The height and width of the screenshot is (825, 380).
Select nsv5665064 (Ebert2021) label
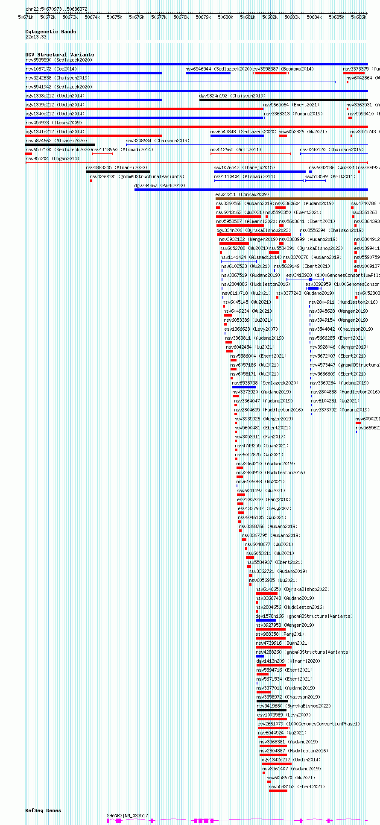point(291,105)
